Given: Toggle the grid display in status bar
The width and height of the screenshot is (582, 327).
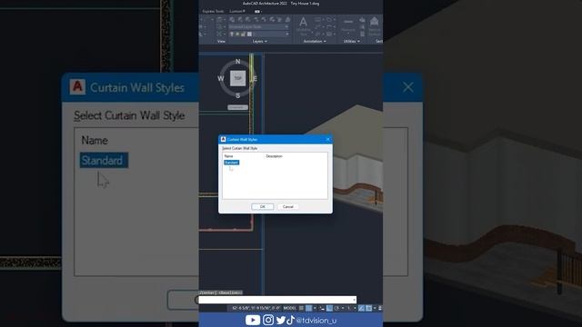Looking at the screenshot, I should pos(301,308).
